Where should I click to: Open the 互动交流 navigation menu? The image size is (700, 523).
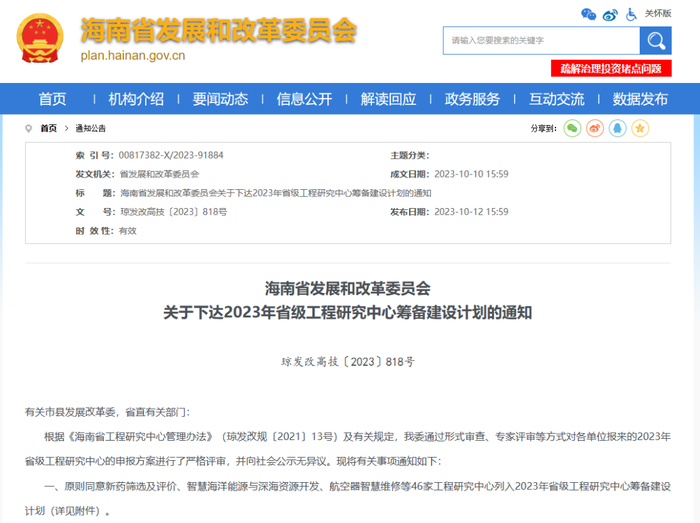[556, 99]
